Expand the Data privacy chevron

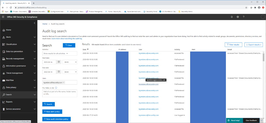point(35,87)
